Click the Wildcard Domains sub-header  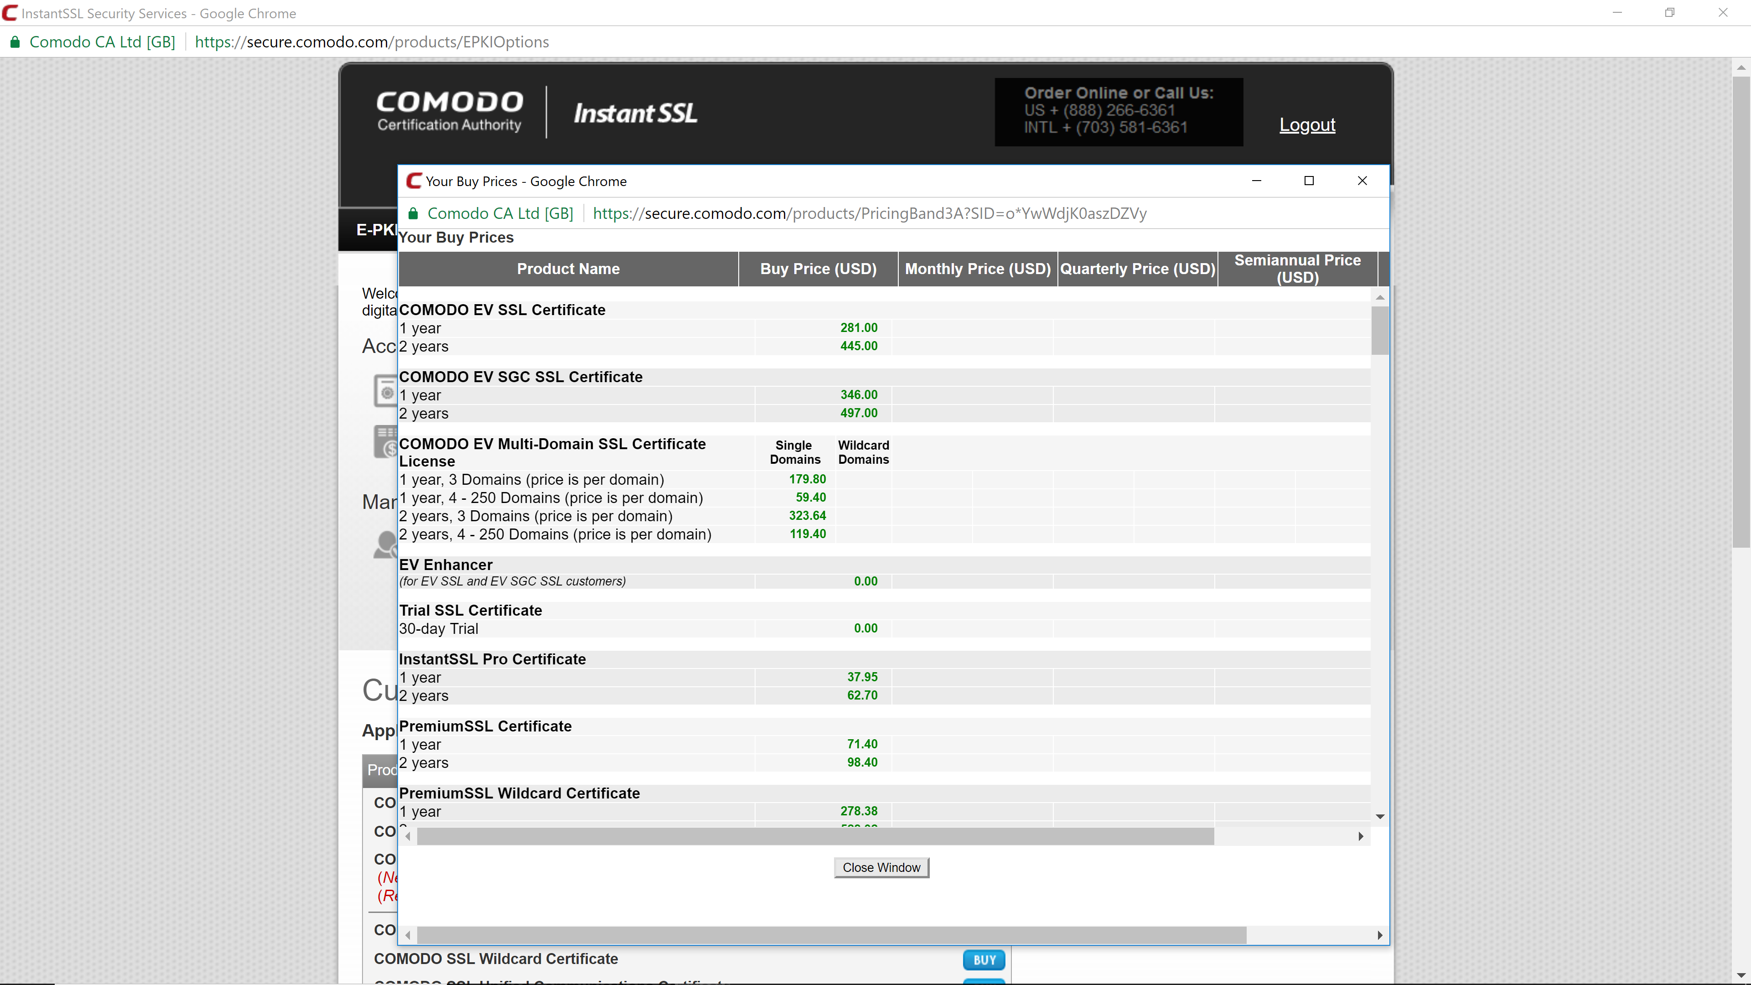(863, 453)
